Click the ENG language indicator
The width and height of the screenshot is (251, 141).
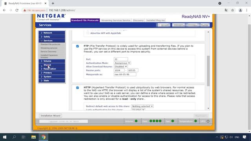pos(237,137)
